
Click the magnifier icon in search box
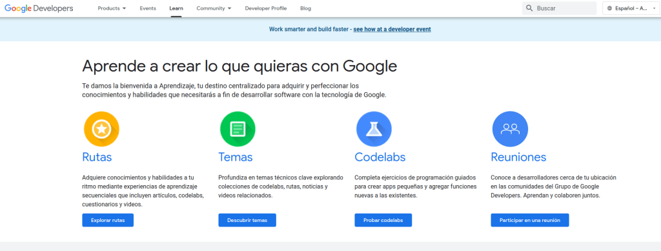529,8
